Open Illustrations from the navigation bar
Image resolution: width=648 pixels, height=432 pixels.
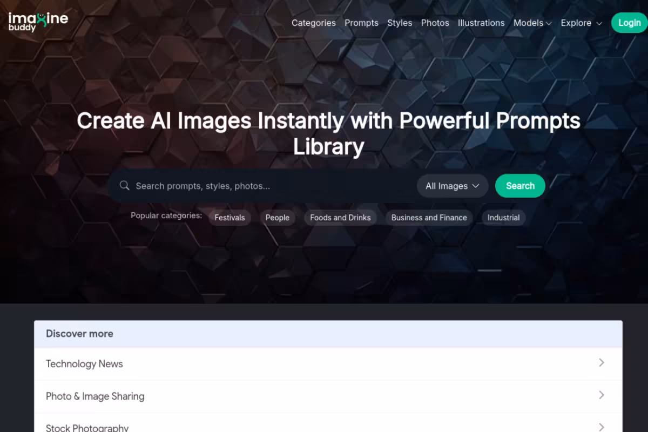pyautogui.click(x=481, y=23)
